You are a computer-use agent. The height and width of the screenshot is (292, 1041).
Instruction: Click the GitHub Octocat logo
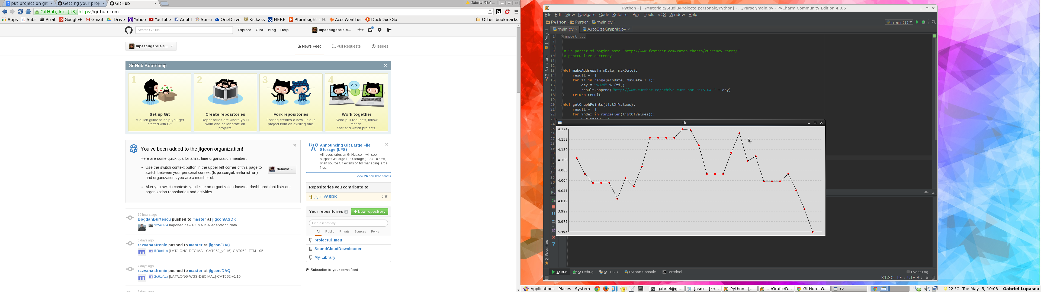point(128,30)
